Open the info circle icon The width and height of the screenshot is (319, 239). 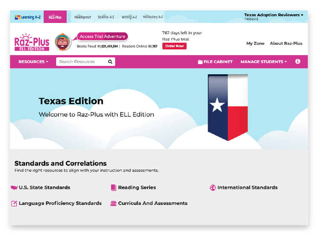(298, 61)
